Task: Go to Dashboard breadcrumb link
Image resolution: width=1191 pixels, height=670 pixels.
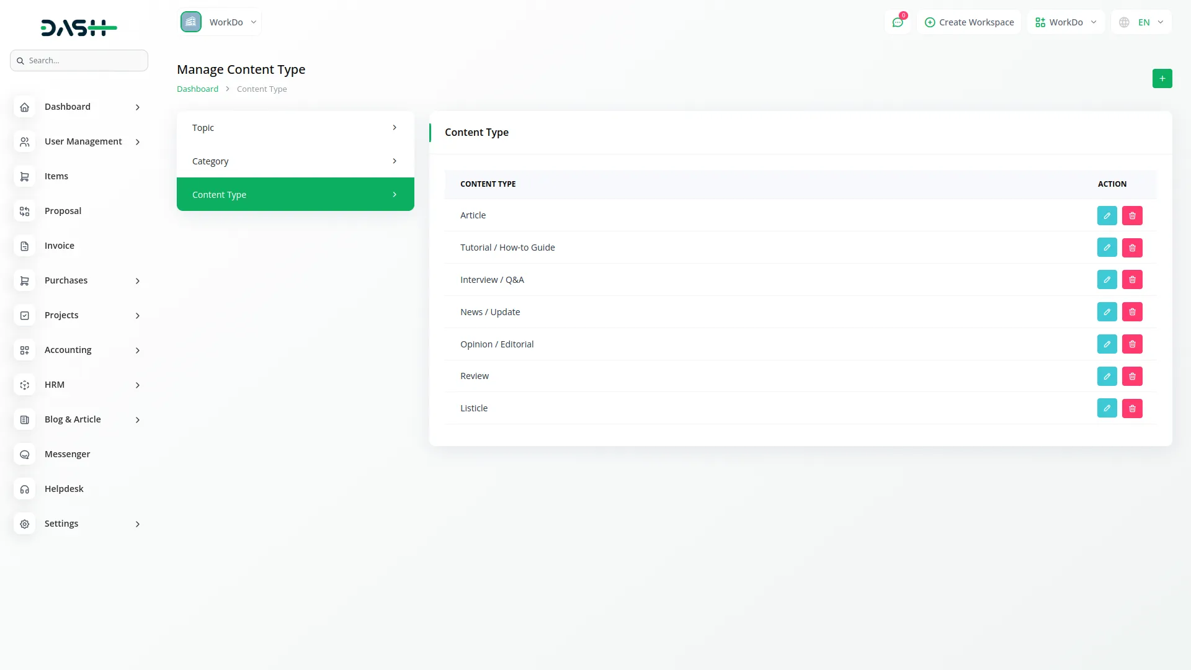Action: tap(197, 89)
